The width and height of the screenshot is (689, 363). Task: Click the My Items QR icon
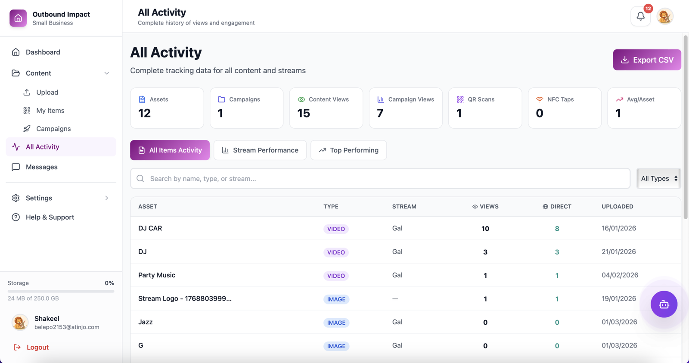pyautogui.click(x=27, y=111)
